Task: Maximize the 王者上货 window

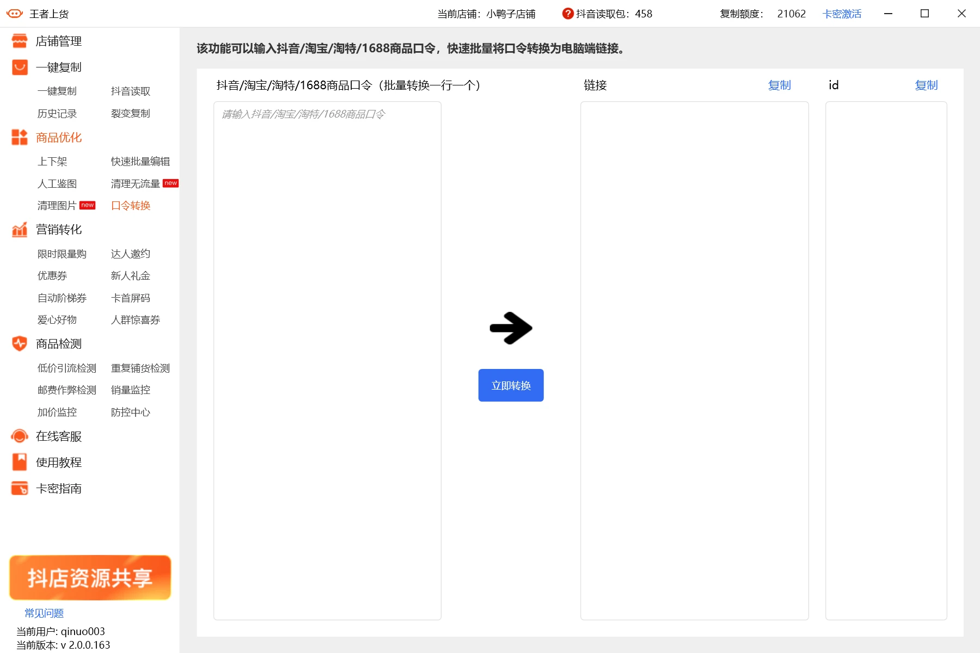Action: pos(924,14)
